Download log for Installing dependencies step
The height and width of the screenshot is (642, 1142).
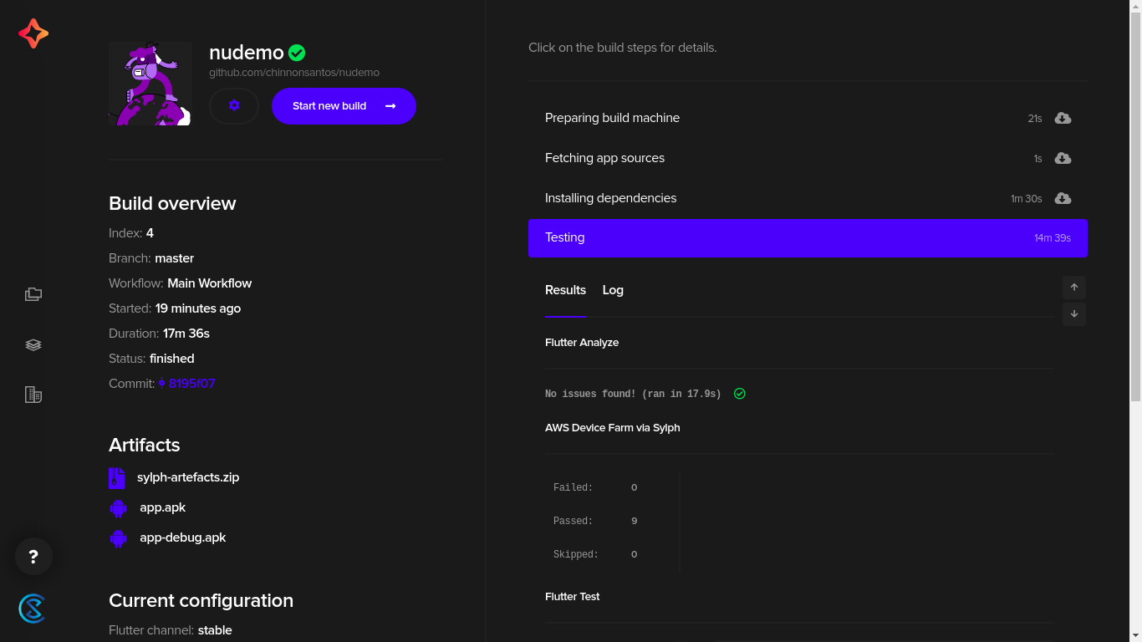coord(1062,198)
